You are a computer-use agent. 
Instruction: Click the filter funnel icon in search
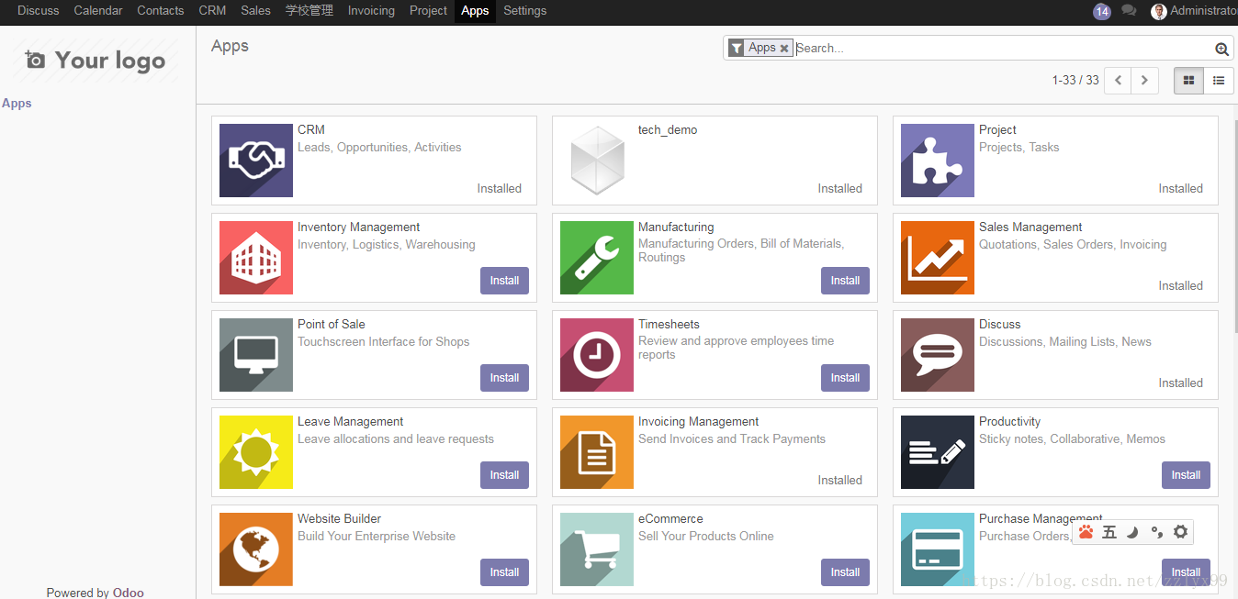pos(737,49)
